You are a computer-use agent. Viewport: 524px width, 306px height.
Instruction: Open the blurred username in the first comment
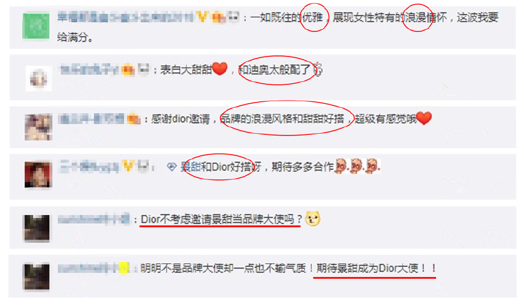click(125, 17)
